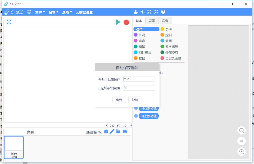The height and width of the screenshot is (164, 254).
Task: Select the 外部交互 block category
Action: [x=169, y=52]
